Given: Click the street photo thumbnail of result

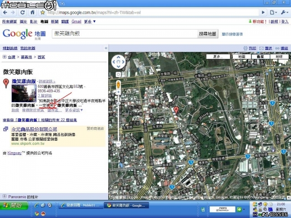Looking at the screenshot, I should pos(24,93).
